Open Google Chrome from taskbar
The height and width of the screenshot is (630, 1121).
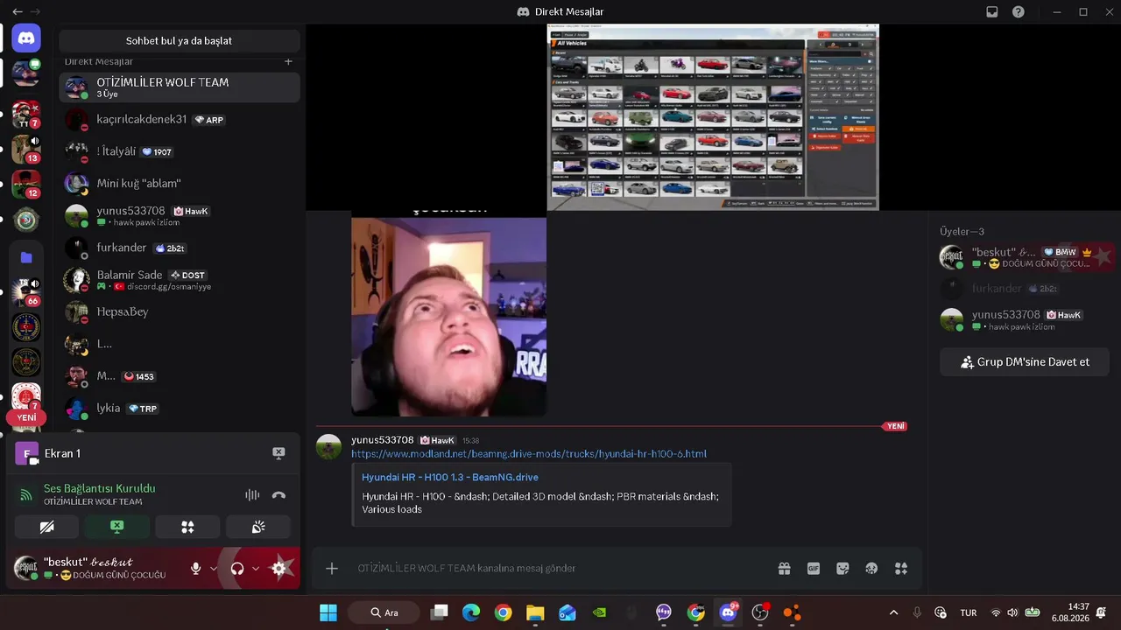pyautogui.click(x=503, y=612)
